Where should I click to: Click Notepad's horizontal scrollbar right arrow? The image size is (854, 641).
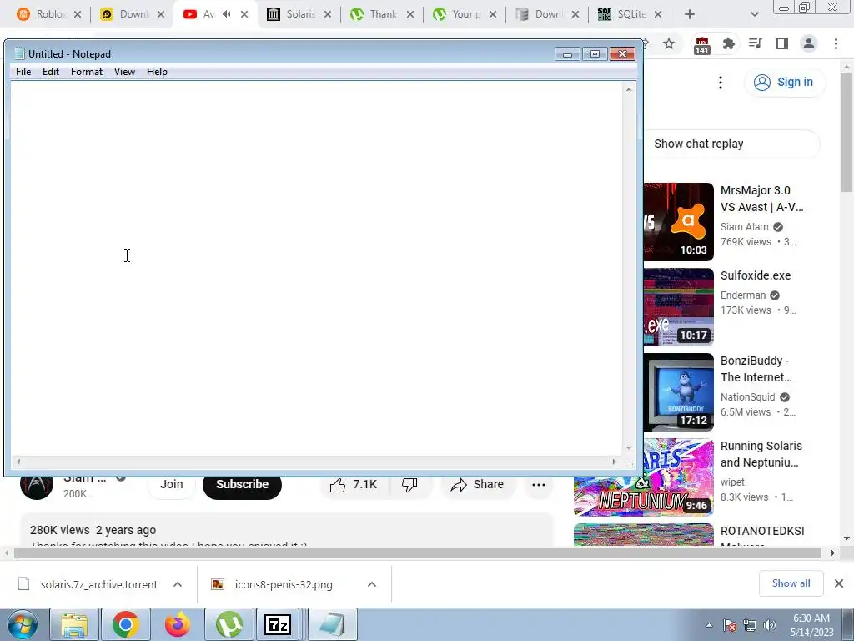point(615,462)
